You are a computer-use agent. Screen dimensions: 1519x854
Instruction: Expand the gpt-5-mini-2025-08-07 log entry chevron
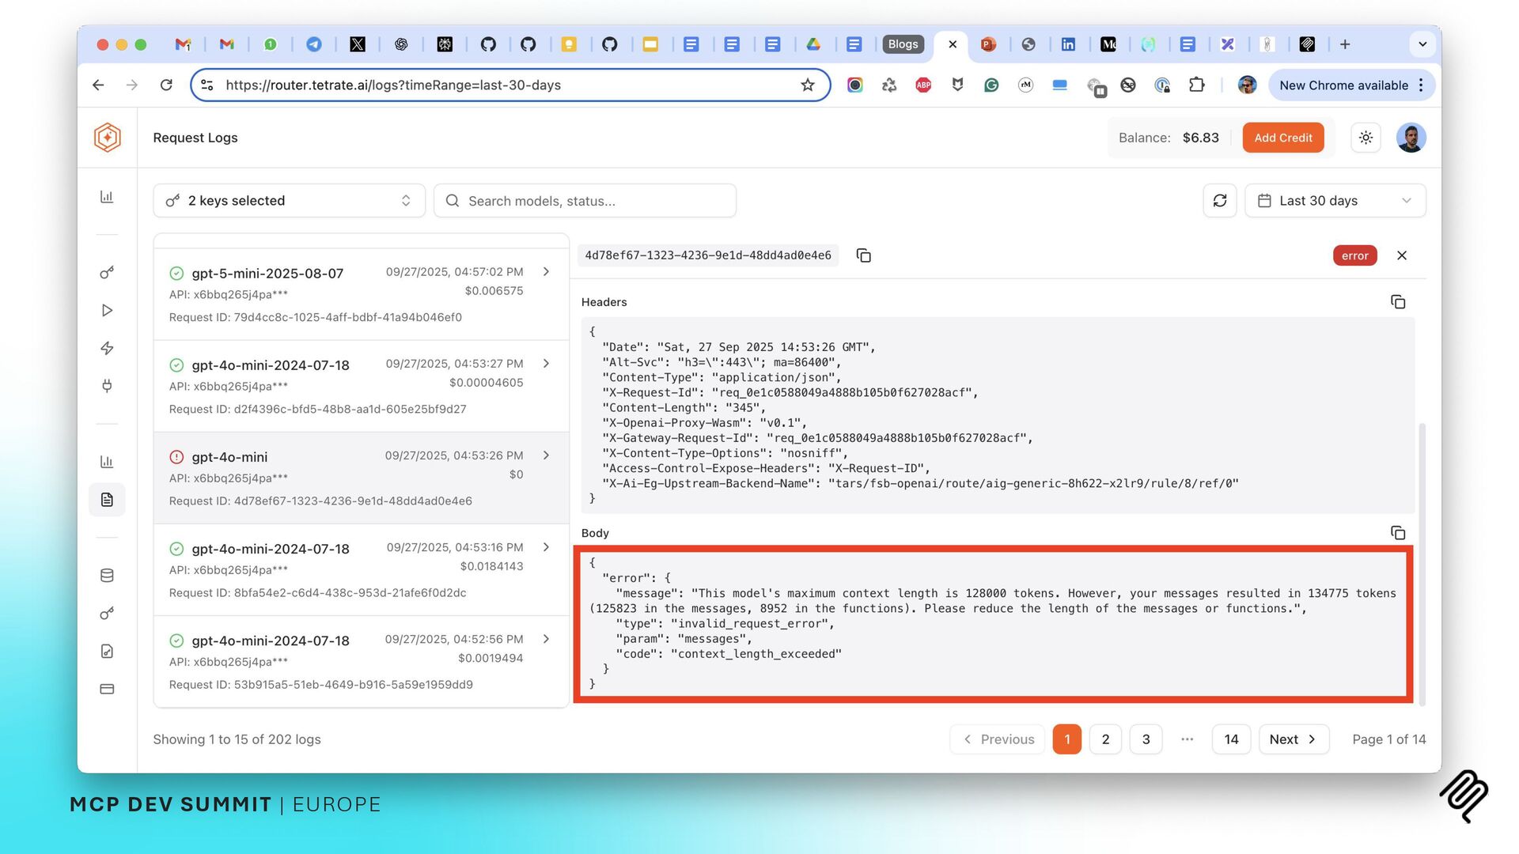point(546,272)
